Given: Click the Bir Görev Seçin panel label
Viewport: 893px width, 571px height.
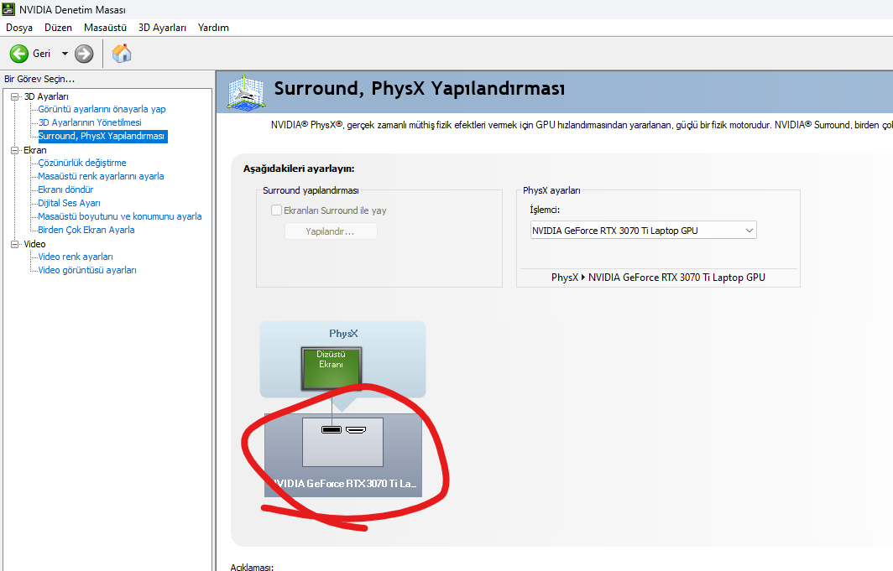Looking at the screenshot, I should [x=39, y=79].
